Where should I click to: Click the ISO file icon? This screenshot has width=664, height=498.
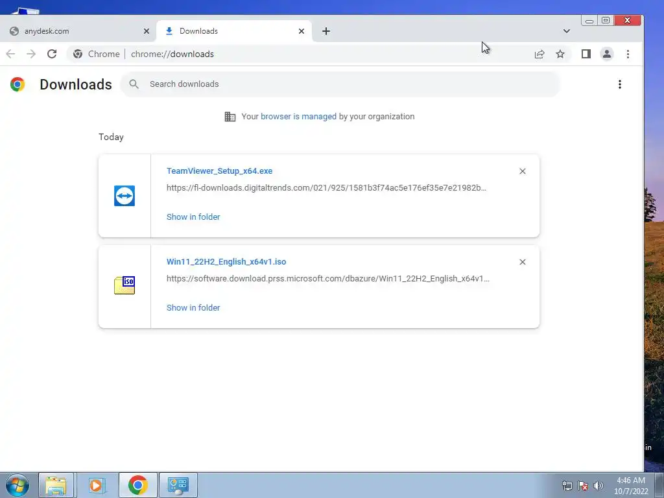pos(124,285)
